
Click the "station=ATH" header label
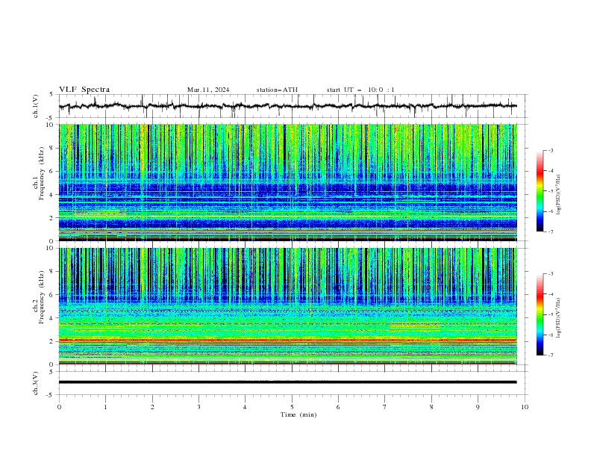coord(277,90)
